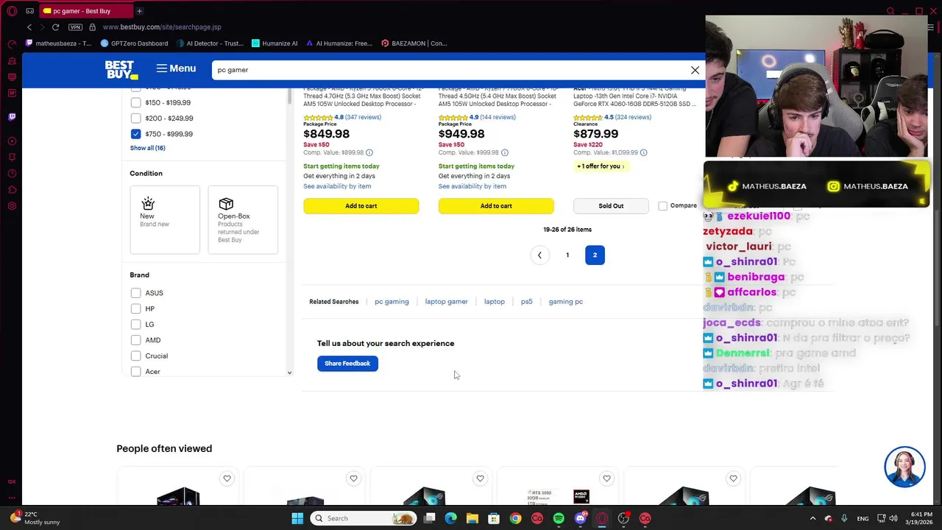Open Twitch panel in Opera sidebar

[x=12, y=116]
